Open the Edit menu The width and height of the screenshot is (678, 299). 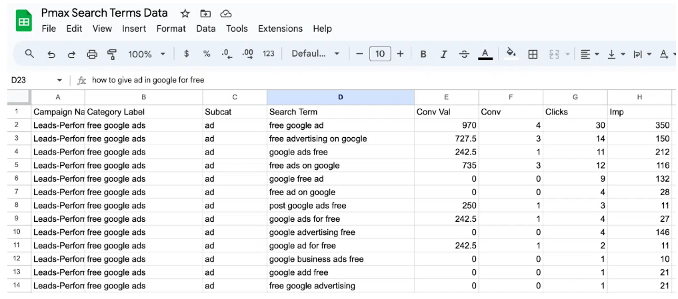click(x=74, y=29)
